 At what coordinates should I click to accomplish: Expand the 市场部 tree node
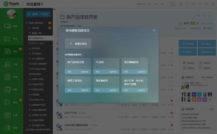(29, 28)
